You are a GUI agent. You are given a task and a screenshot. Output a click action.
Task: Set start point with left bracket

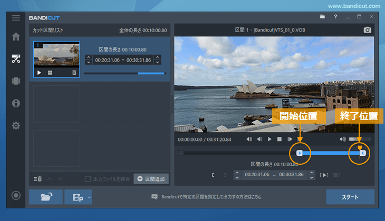(213, 175)
